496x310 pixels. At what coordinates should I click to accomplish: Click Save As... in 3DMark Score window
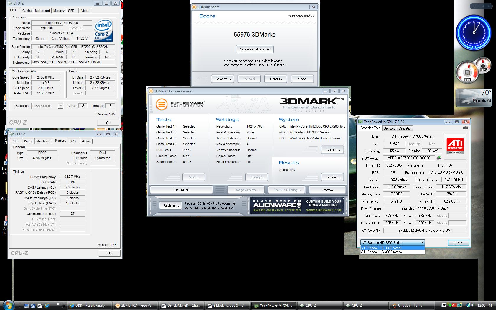coord(223,79)
